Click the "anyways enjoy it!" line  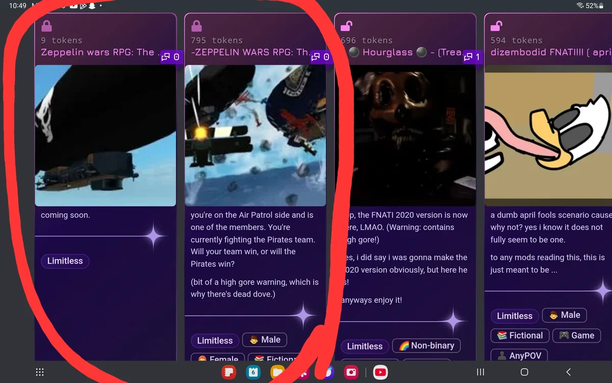coord(372,300)
